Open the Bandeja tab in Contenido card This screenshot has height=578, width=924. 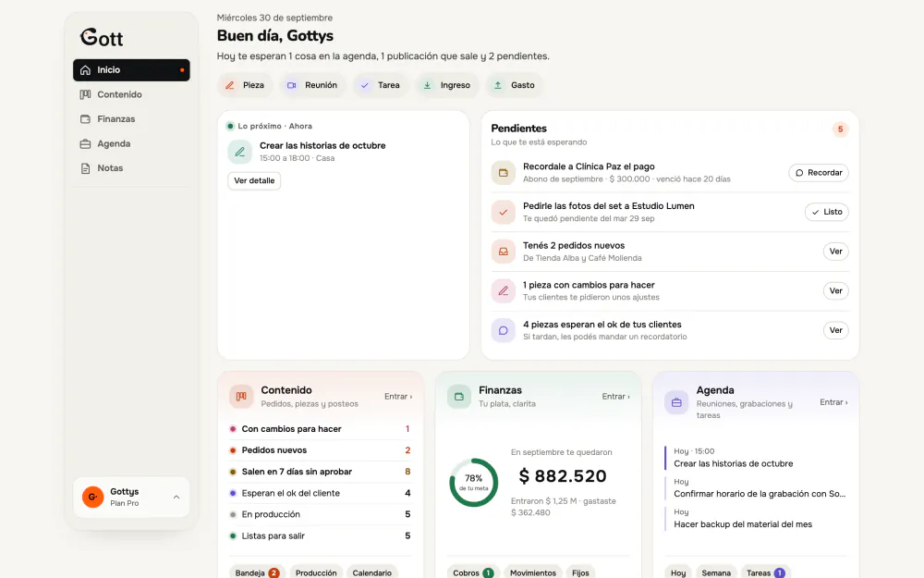click(x=256, y=573)
